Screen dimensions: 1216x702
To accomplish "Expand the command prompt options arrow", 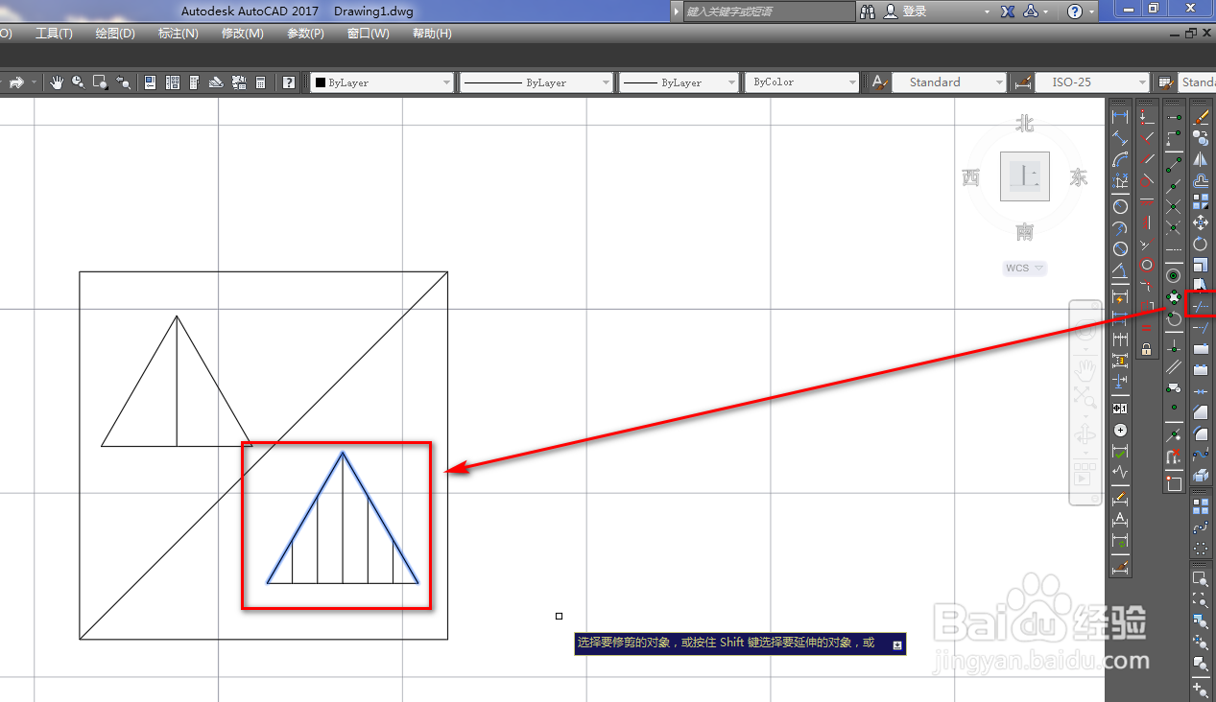I will [897, 645].
